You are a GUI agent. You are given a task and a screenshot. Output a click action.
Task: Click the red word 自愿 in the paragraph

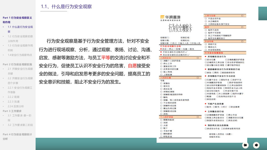click(132, 66)
